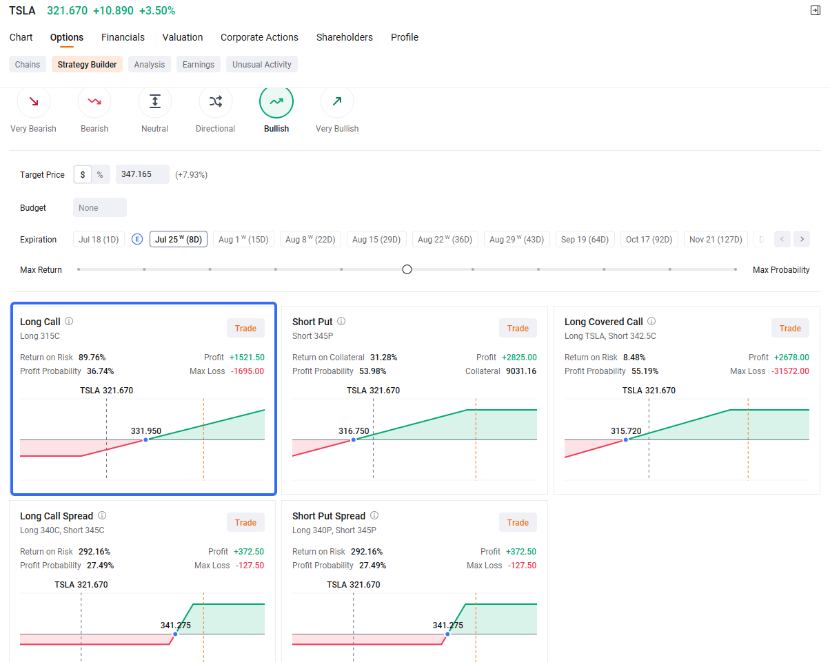830x662 pixels.
Task: Select Aug 8 (22D) expiration
Action: (310, 240)
